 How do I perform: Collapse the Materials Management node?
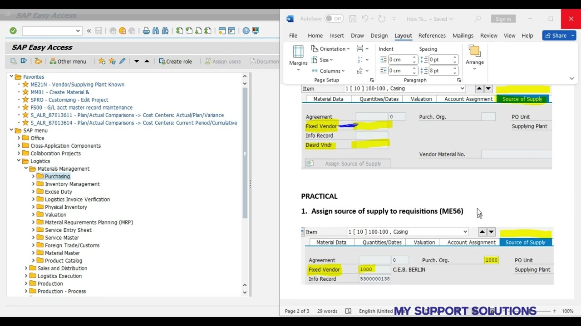(x=26, y=168)
